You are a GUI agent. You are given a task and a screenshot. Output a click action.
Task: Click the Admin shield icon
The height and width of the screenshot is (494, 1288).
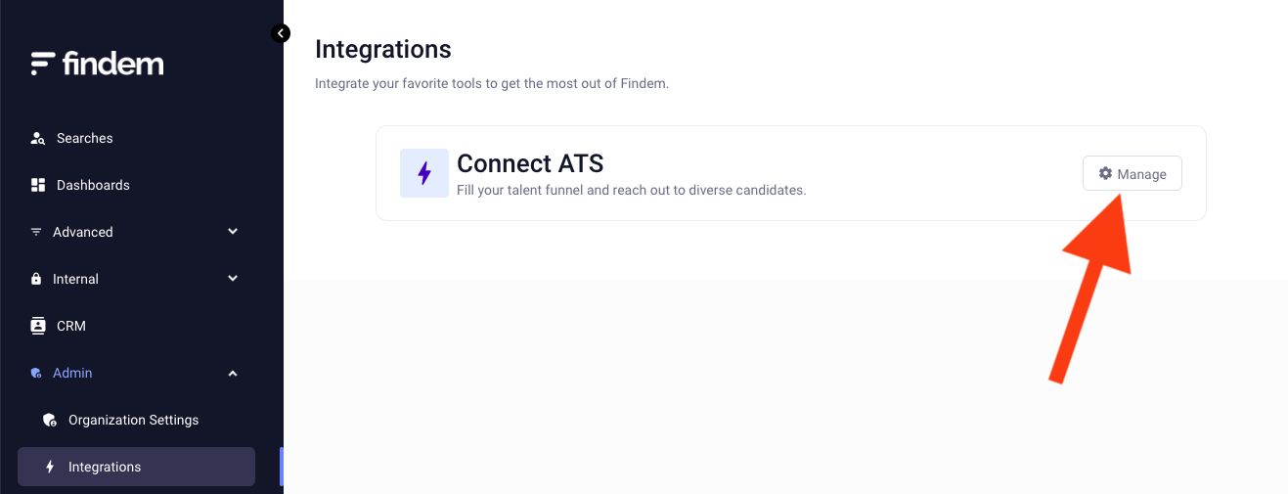[x=37, y=373]
